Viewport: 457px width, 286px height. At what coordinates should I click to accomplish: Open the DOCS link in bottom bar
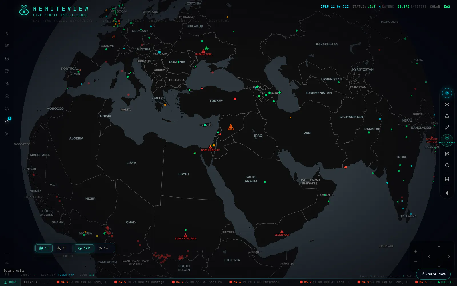pos(10,282)
